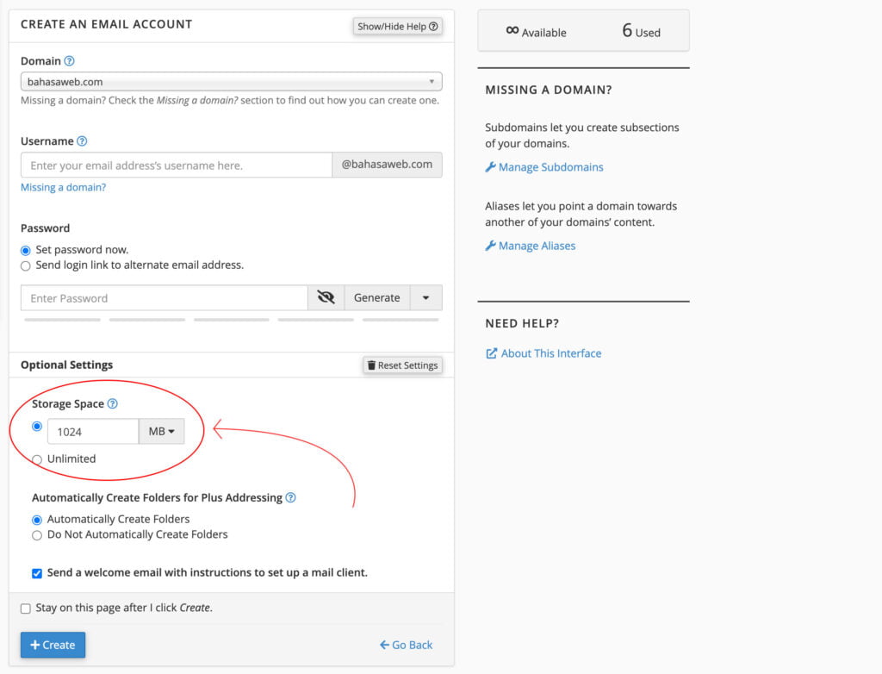Select 'Send login link to alternate email address'

point(25,265)
